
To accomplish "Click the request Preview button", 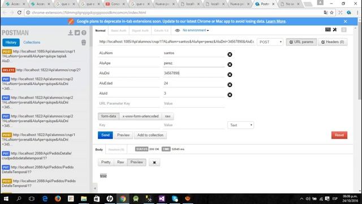I will click(x=123, y=135).
